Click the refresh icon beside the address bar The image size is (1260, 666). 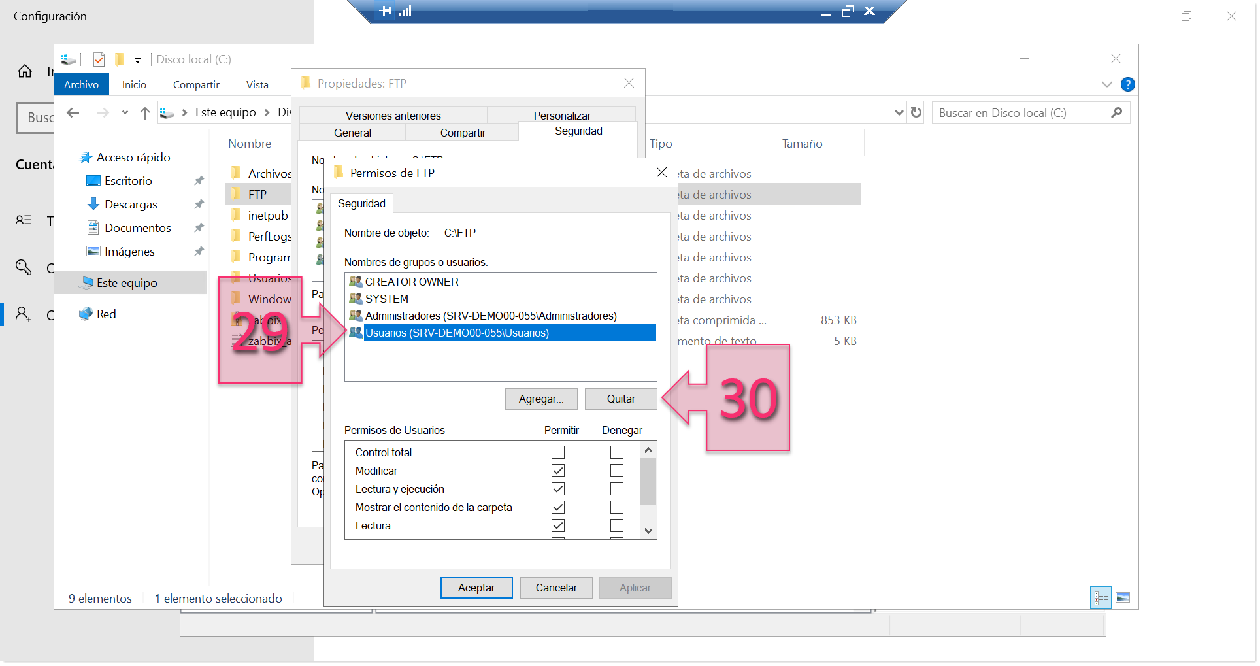pos(915,112)
